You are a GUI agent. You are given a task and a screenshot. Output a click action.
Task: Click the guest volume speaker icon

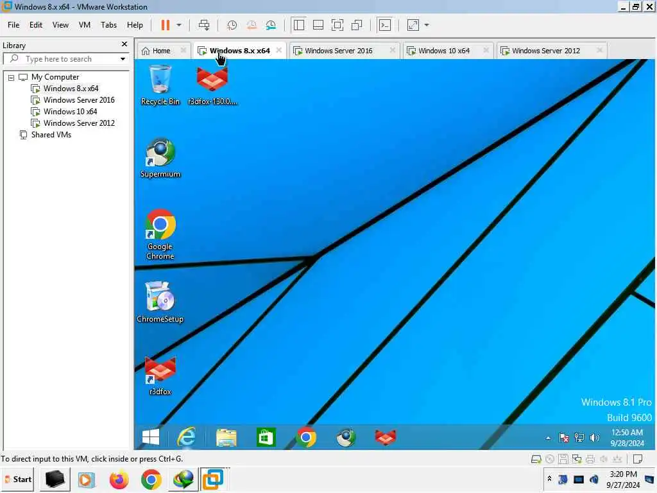[x=595, y=438]
